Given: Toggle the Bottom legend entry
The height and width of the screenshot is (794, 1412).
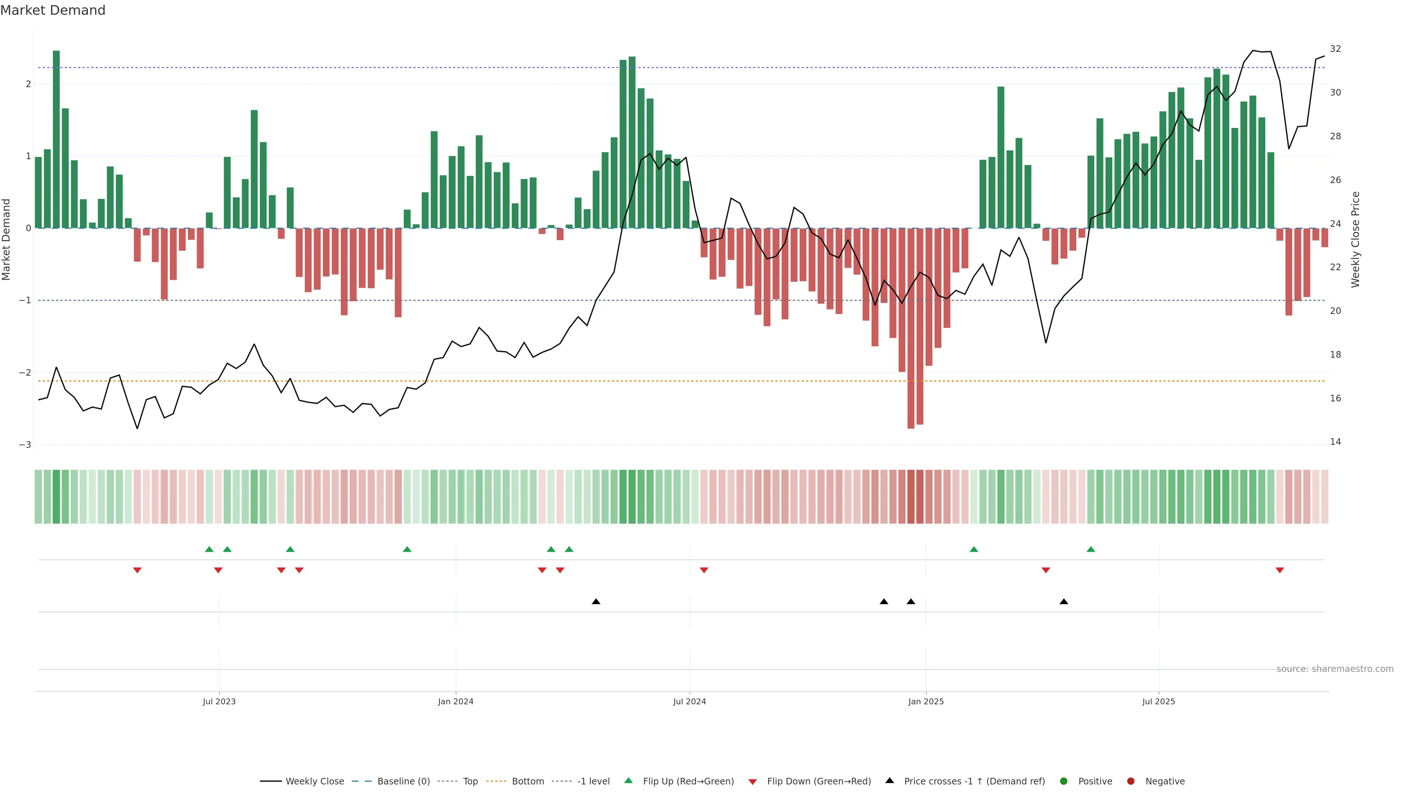Looking at the screenshot, I should click(x=527, y=781).
